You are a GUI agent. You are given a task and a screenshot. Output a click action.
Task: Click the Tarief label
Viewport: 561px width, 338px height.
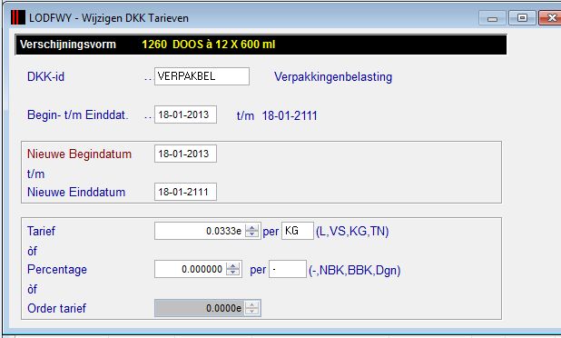pyautogui.click(x=41, y=232)
